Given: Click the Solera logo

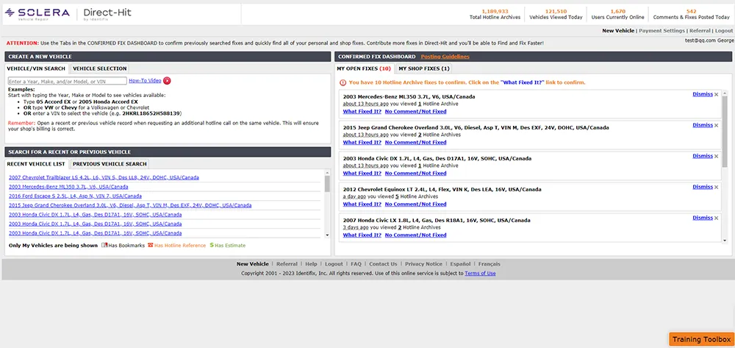Looking at the screenshot, I should 37,14.
